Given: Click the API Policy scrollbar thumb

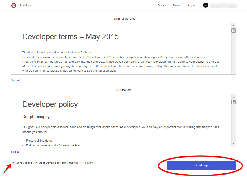Looking at the screenshot, I should 234,102.
